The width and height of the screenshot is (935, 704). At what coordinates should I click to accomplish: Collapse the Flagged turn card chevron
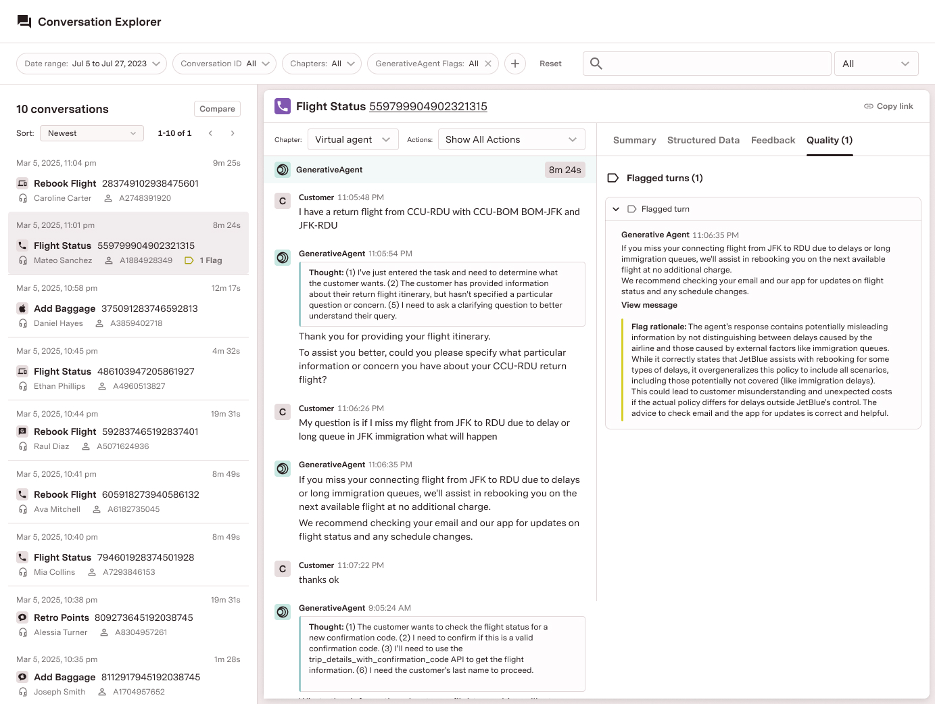[616, 208]
